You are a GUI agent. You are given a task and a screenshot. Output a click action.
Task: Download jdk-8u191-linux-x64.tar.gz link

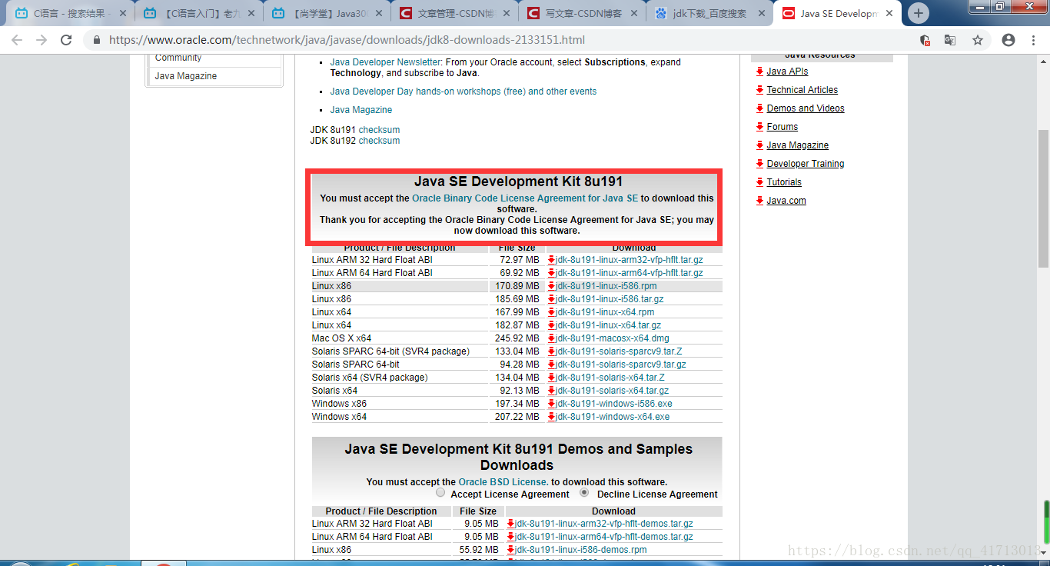[x=608, y=325]
